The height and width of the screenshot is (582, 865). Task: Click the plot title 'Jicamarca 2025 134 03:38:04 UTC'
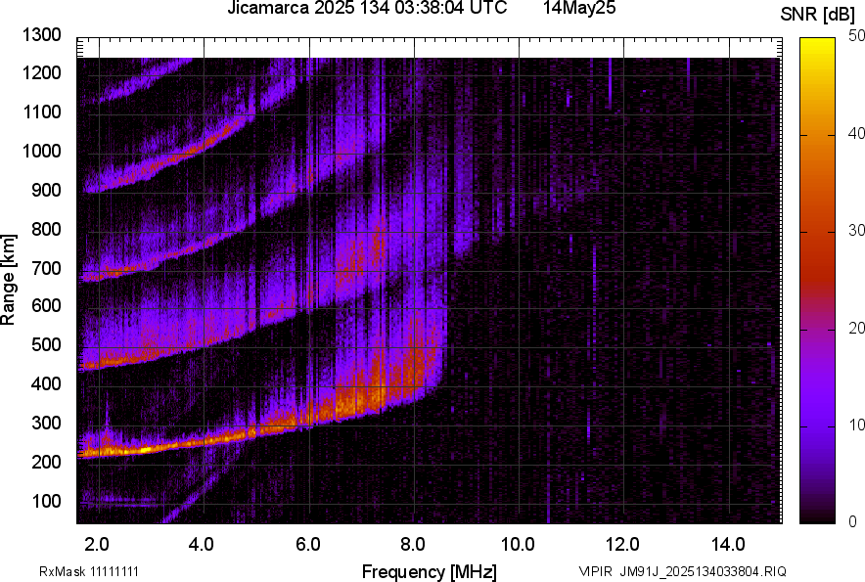(367, 8)
